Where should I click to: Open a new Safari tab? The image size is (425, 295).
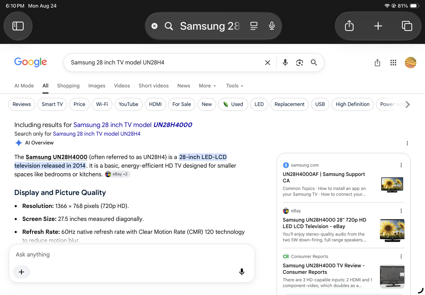pos(378,26)
